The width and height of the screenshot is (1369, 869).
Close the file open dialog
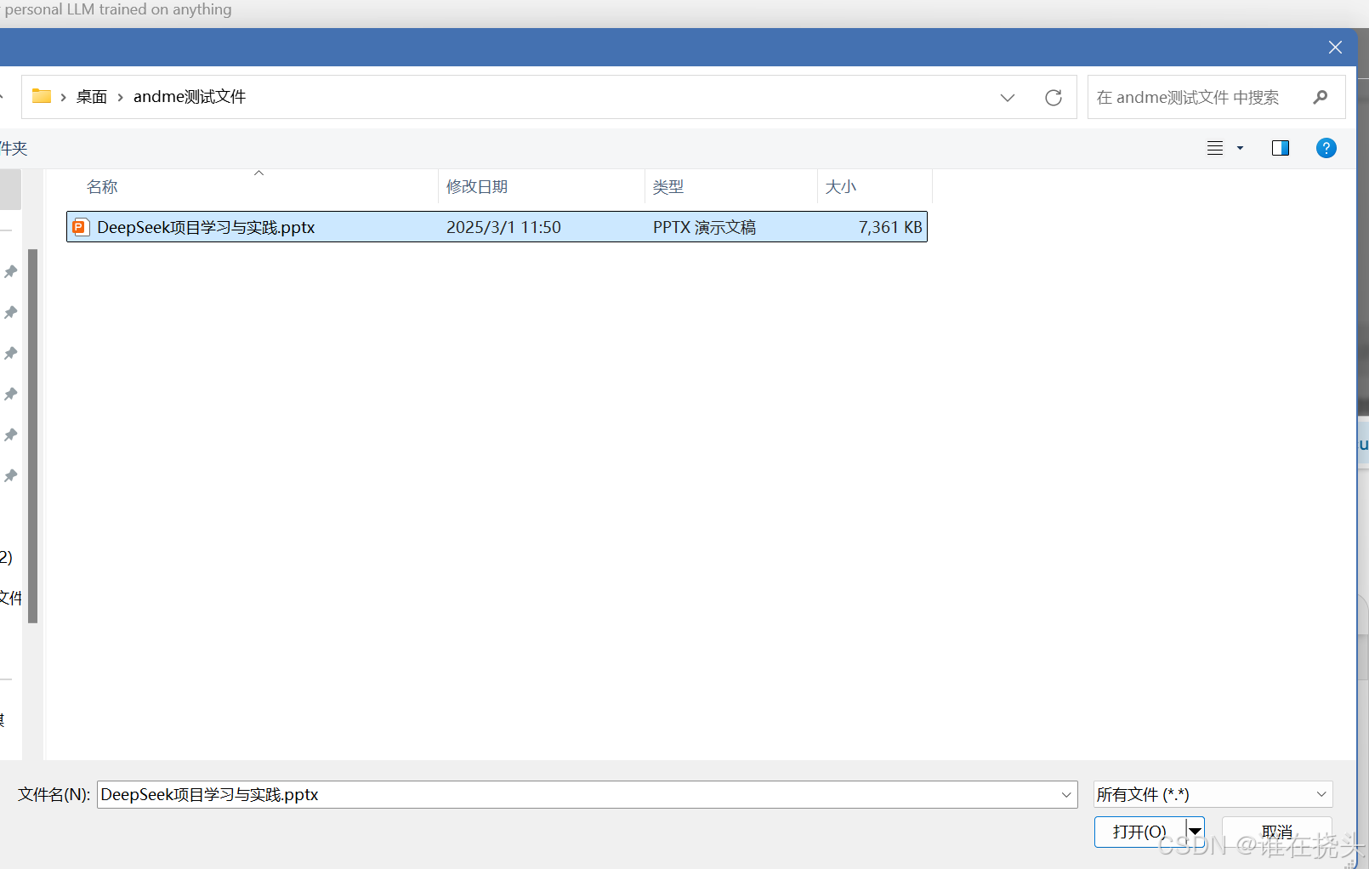[x=1335, y=48]
